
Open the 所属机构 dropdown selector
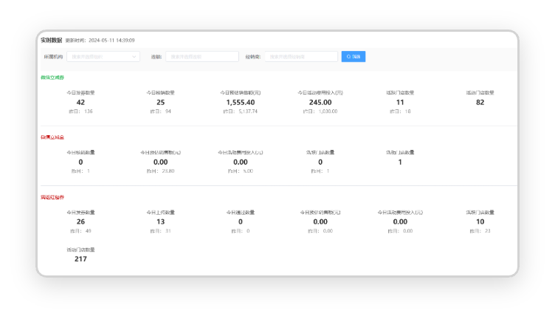pyautogui.click(x=103, y=57)
